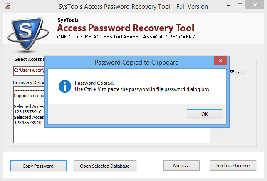
Task: Click the Purchase License button
Action: [233, 165]
